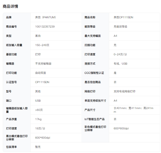
Task: Select the 型号 value 其他
Action: (38, 91)
